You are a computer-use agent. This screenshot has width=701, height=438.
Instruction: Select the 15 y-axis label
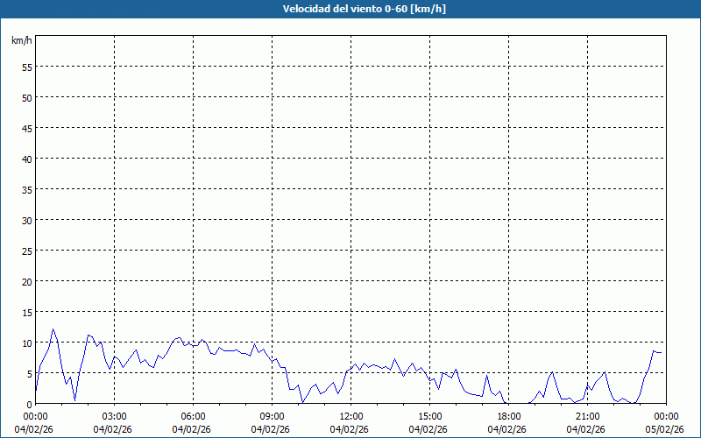point(26,312)
